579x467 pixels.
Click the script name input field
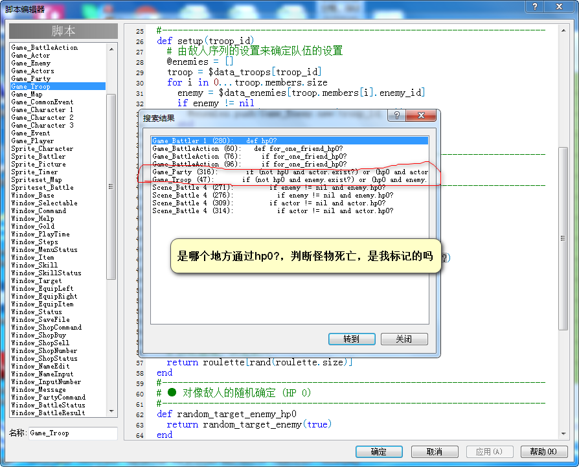click(x=73, y=433)
